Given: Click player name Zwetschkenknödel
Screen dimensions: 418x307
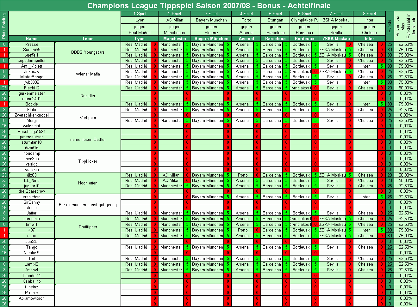Looking at the screenshot, I should tap(32, 115).
